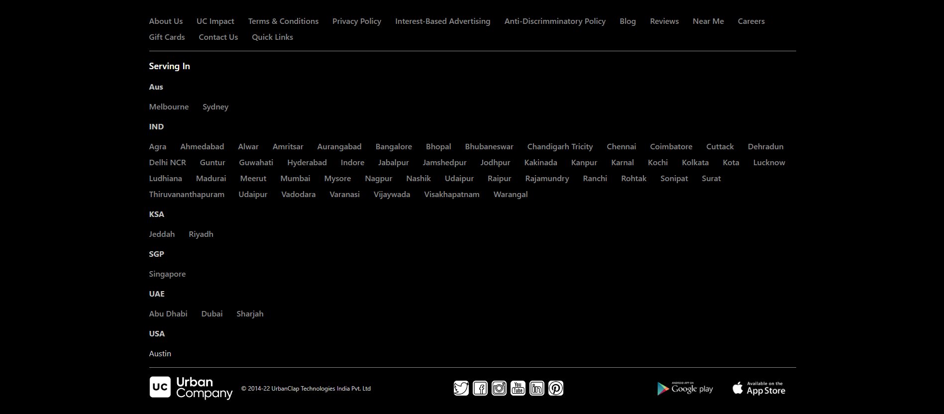Select Rajamundry city
The height and width of the screenshot is (414, 944).
[x=547, y=179]
